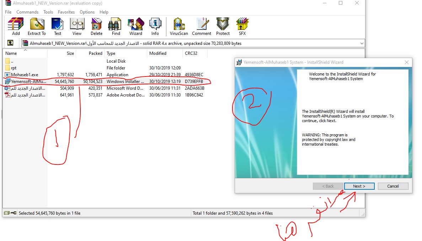Click Mohaseb1.exe application icon
The image size is (422, 241).
tap(7, 75)
